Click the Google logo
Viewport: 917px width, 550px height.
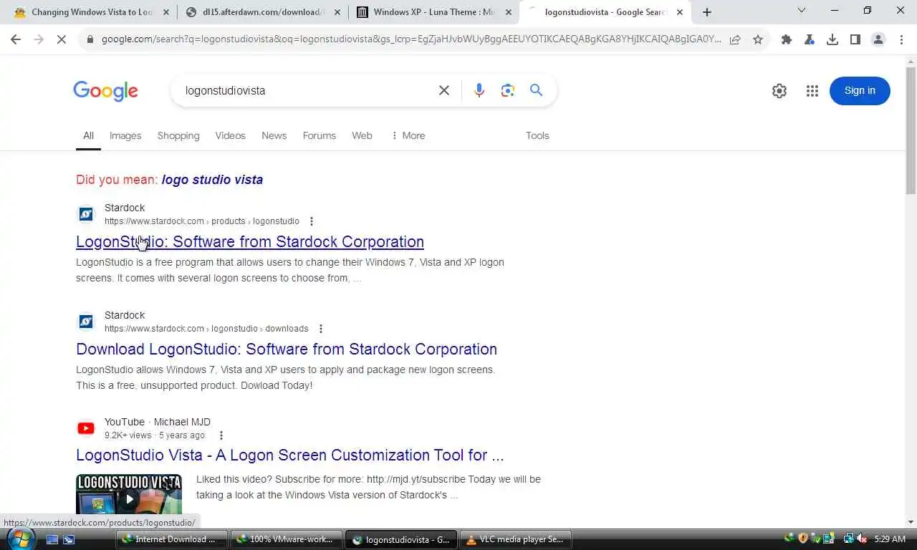[x=105, y=91]
